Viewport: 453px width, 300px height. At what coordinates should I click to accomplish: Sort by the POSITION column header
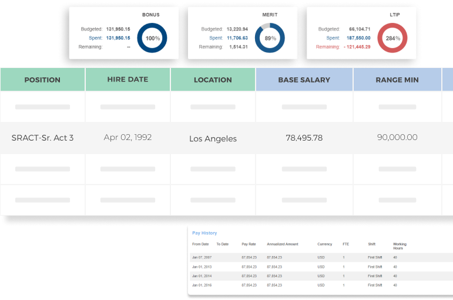pos(42,80)
